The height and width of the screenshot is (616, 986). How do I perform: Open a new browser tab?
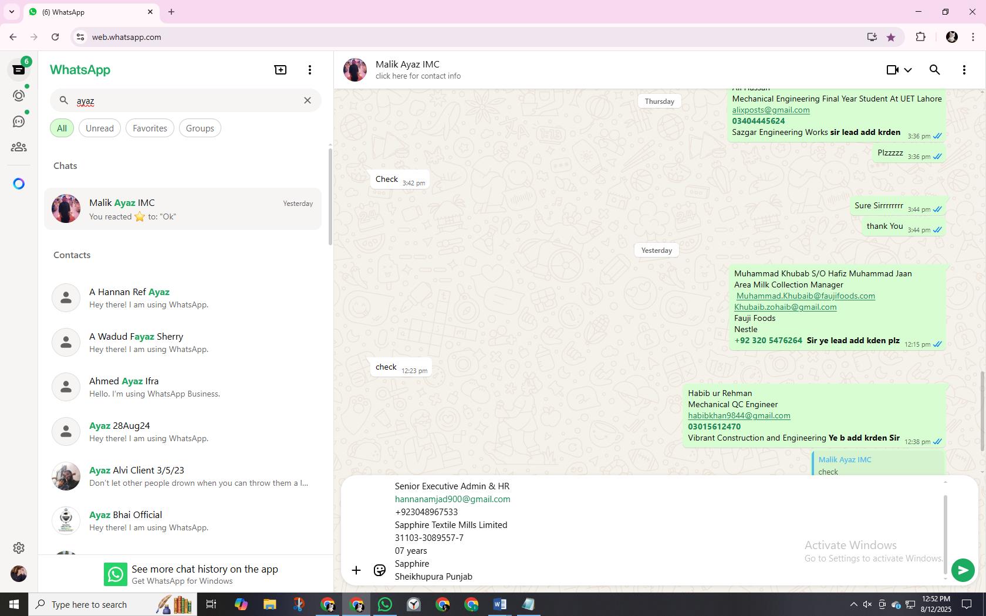pyautogui.click(x=171, y=12)
